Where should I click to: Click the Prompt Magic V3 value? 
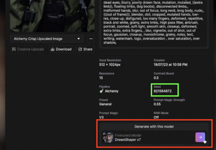(x=102, y=117)
